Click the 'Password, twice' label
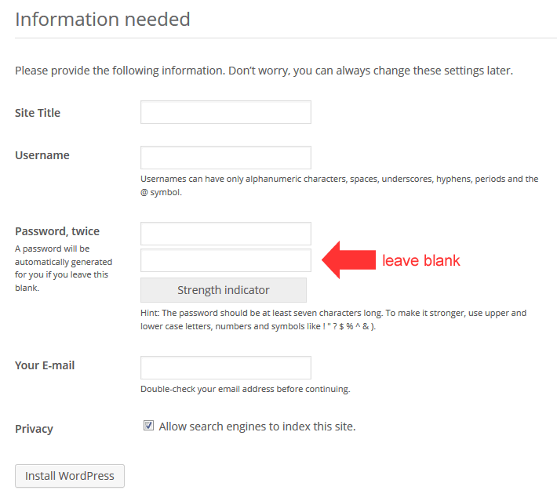The image size is (557, 501). pyautogui.click(x=57, y=231)
